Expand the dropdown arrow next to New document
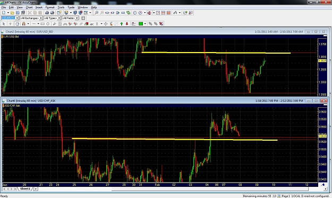This screenshot has height=198, width=332. point(8,13)
